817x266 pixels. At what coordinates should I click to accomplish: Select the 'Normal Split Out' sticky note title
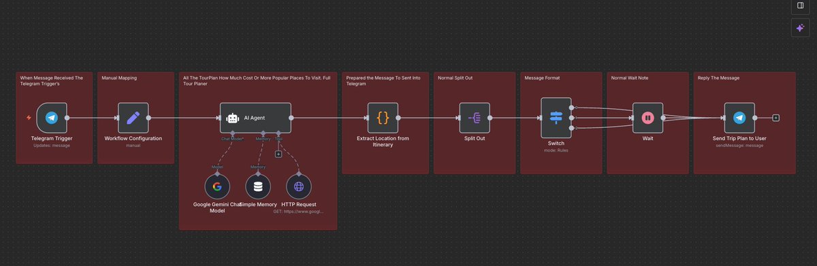455,78
